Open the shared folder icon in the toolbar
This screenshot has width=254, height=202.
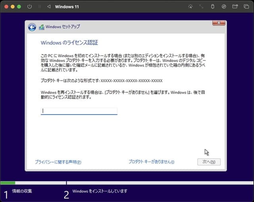click(x=235, y=7)
